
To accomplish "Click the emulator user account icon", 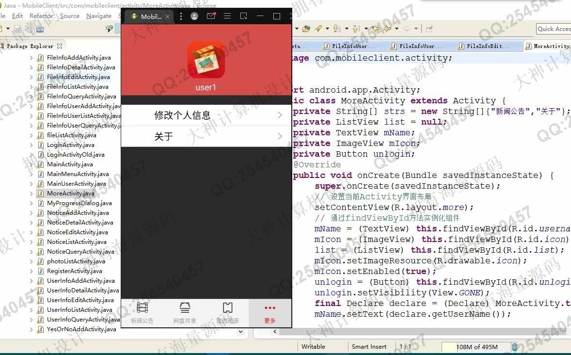I will click(x=194, y=16).
